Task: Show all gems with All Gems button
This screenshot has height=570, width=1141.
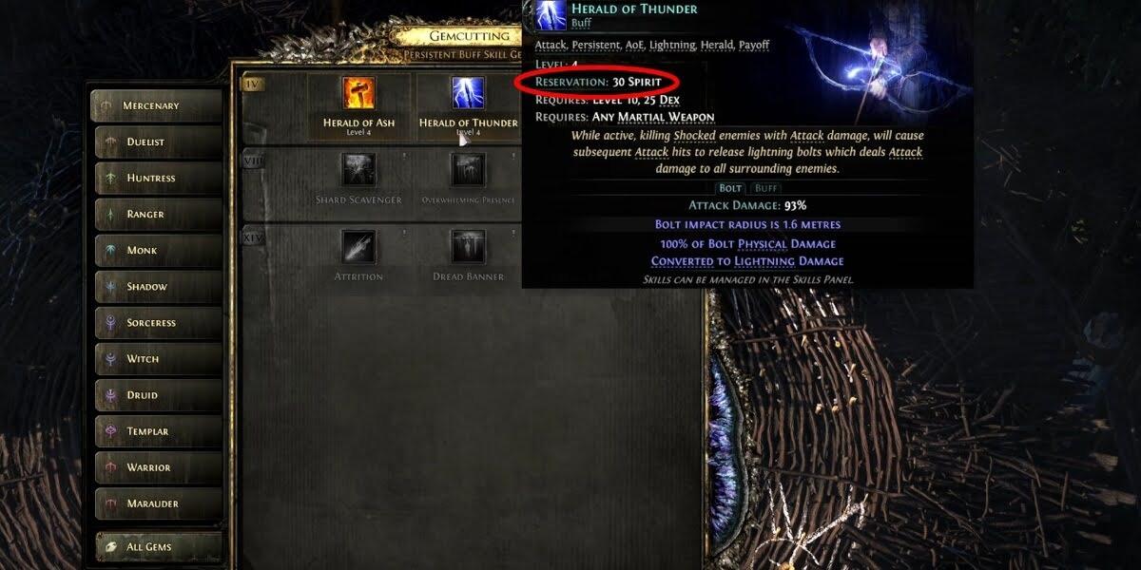Action: click(157, 547)
